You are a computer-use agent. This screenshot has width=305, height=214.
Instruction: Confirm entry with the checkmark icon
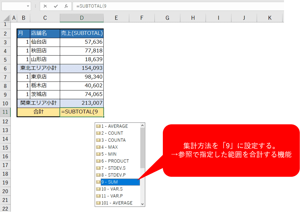[56, 6]
